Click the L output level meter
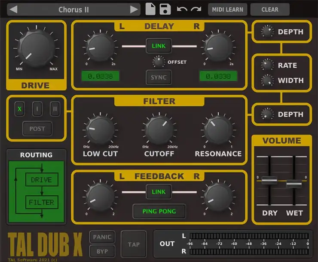Screen dimensions: 318x262 [249, 236]
